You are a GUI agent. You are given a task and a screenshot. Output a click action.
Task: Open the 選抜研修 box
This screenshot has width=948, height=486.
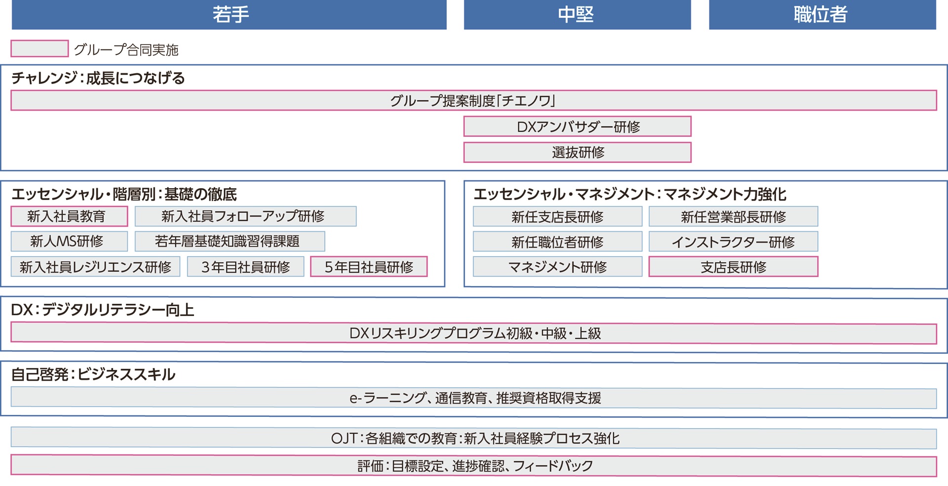click(577, 153)
